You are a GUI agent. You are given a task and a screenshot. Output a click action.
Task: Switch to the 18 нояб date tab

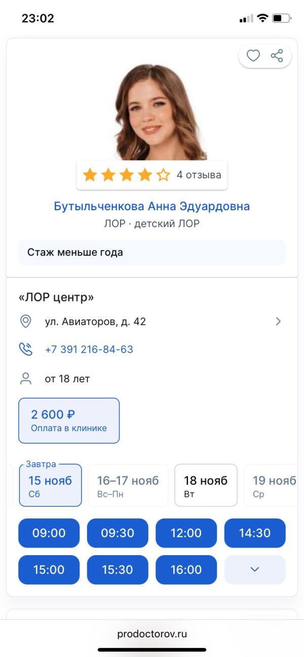206,485
